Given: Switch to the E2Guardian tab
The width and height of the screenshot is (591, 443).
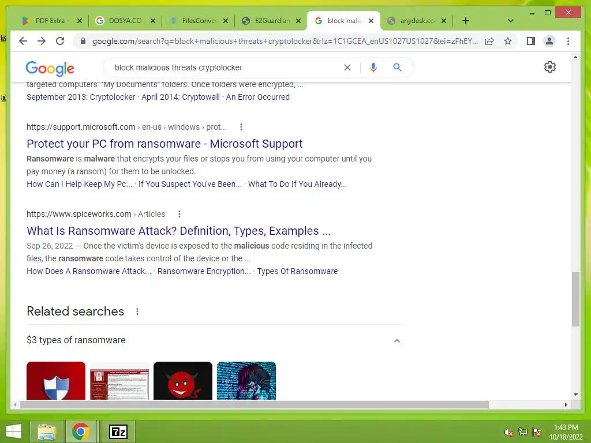Looking at the screenshot, I should (271, 21).
